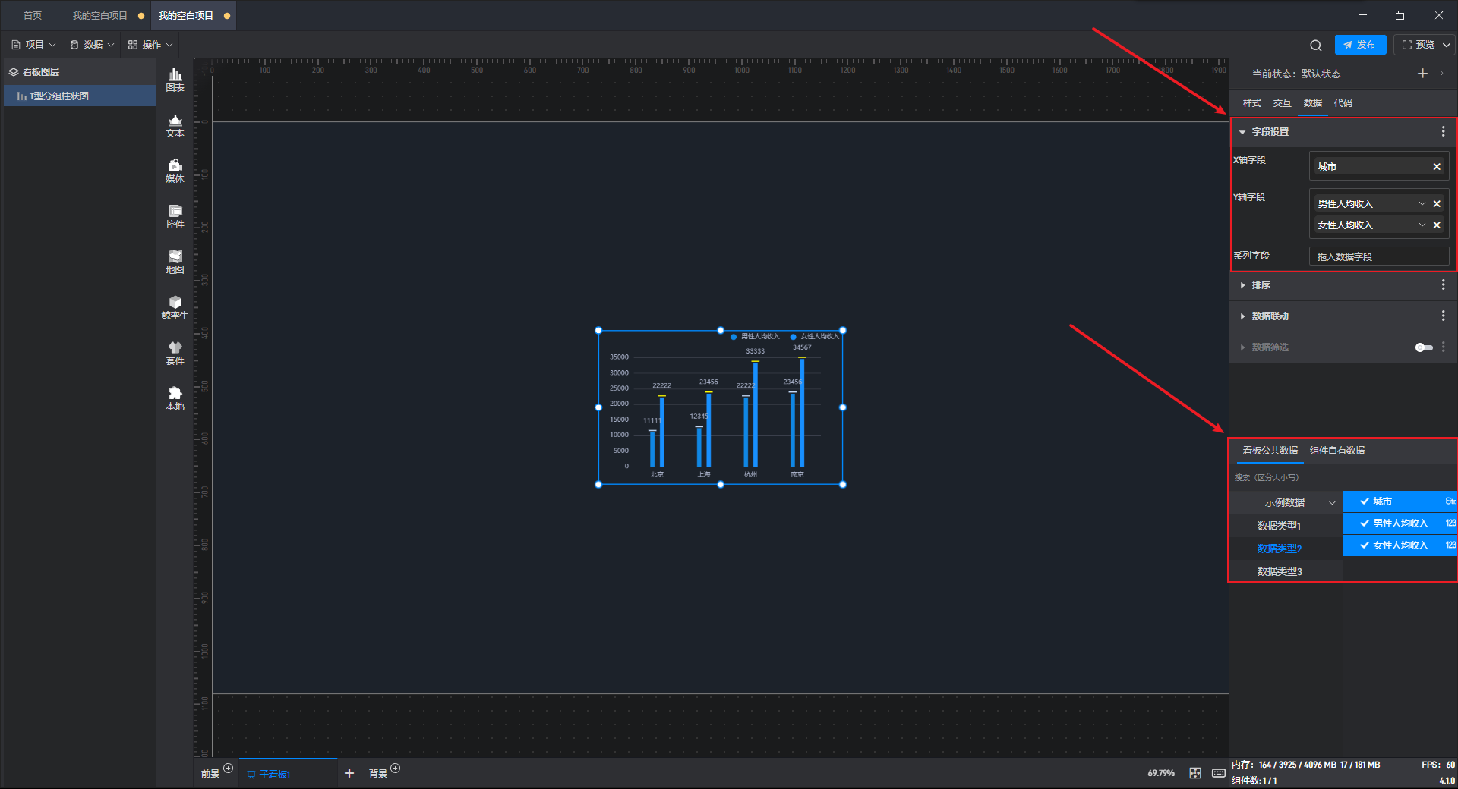
Task: Switch to the 代码 tab
Action: pos(1343,103)
